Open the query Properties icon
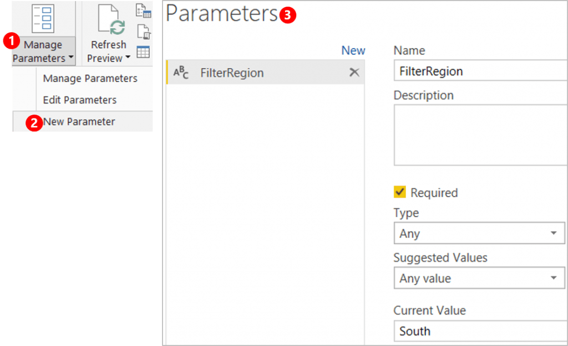 (143, 10)
